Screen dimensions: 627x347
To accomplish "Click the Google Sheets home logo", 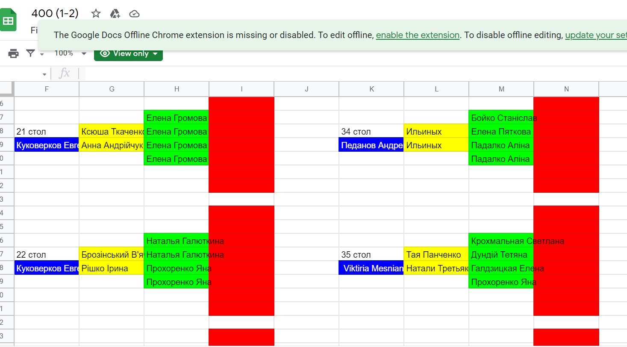I will click(x=9, y=21).
